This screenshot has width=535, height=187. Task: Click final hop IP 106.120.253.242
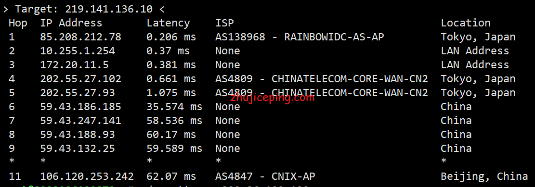[87, 176]
